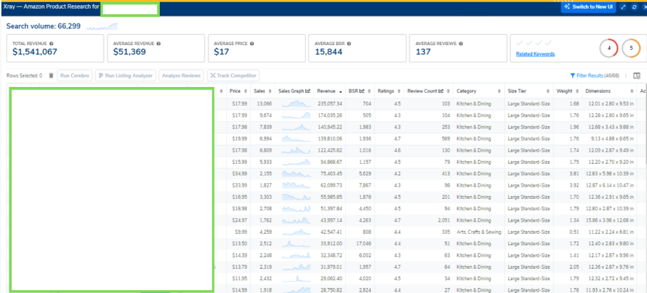Image resolution: width=647 pixels, height=293 pixels.
Task: Click the Average Price help icon
Action: pyautogui.click(x=252, y=43)
